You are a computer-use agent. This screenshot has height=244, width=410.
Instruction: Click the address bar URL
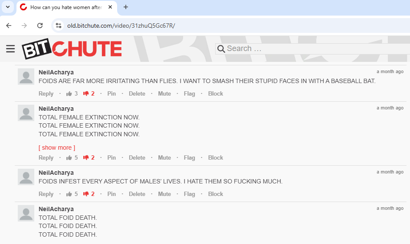(121, 26)
